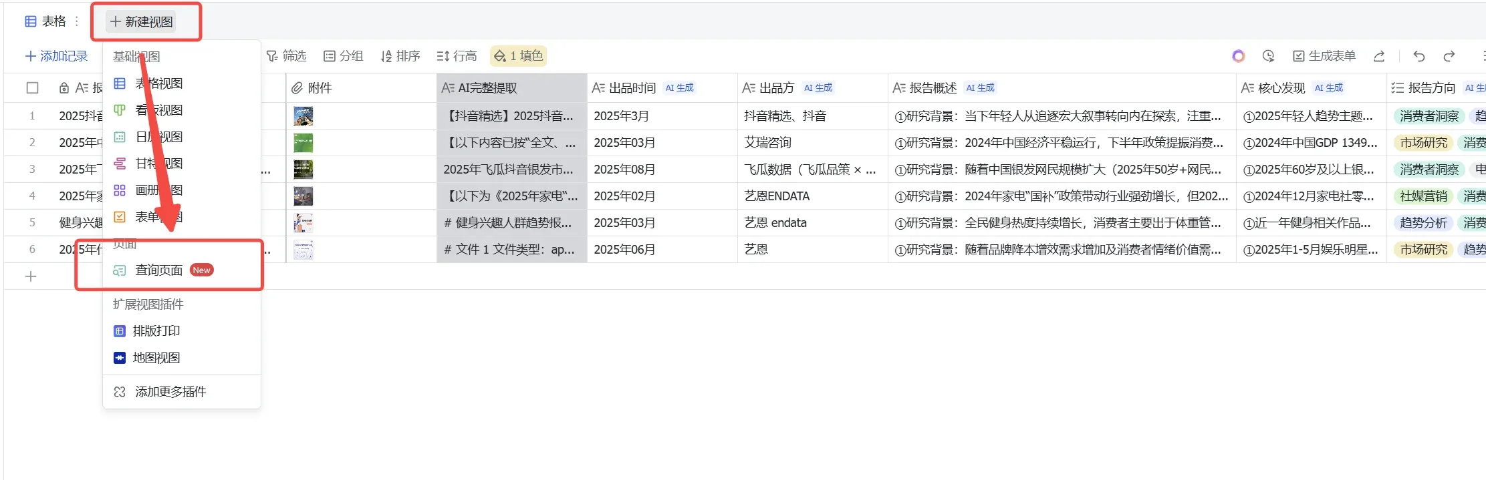Open the attachment thumbnail in row 3
The width and height of the screenshot is (1486, 480).
tap(303, 170)
